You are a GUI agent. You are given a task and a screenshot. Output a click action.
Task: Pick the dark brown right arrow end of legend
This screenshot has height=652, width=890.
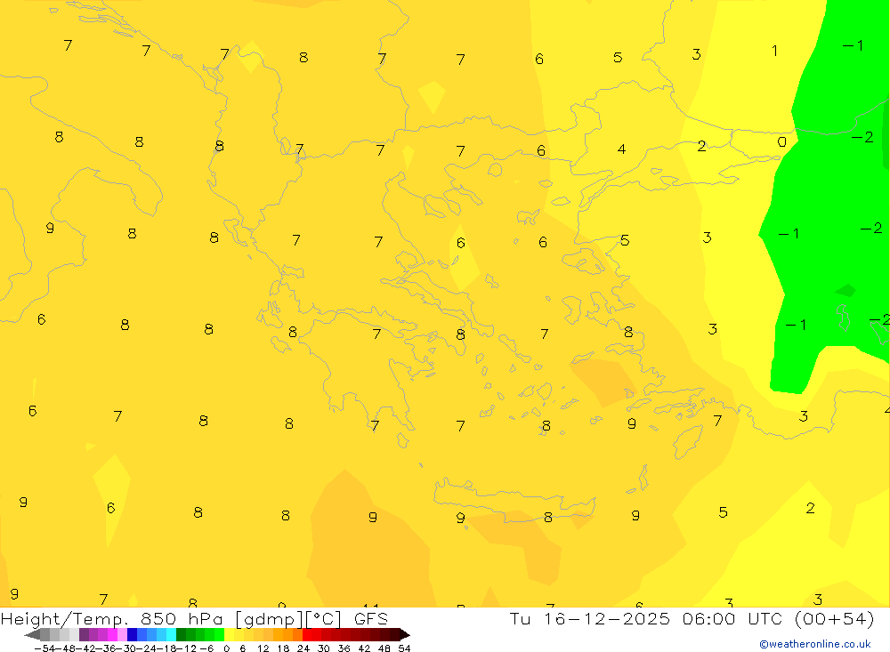click(x=405, y=635)
